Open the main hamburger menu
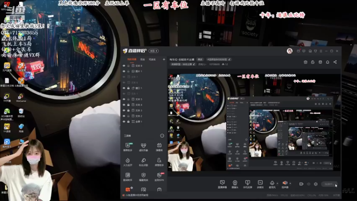This screenshot has width=357, height=201. pos(321,51)
